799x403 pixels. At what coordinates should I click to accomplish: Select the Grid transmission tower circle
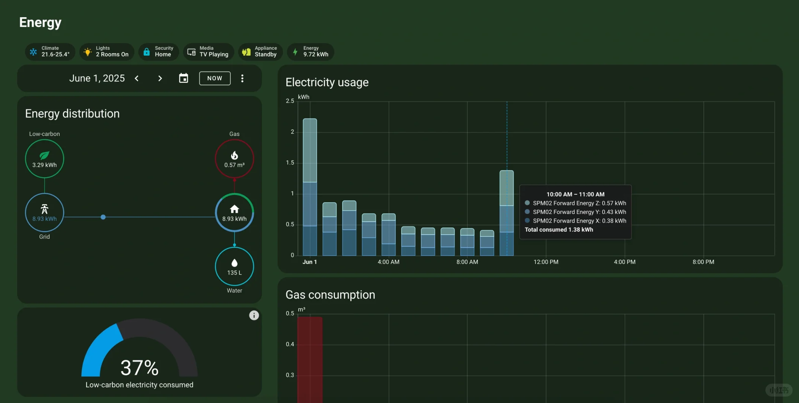(x=44, y=213)
